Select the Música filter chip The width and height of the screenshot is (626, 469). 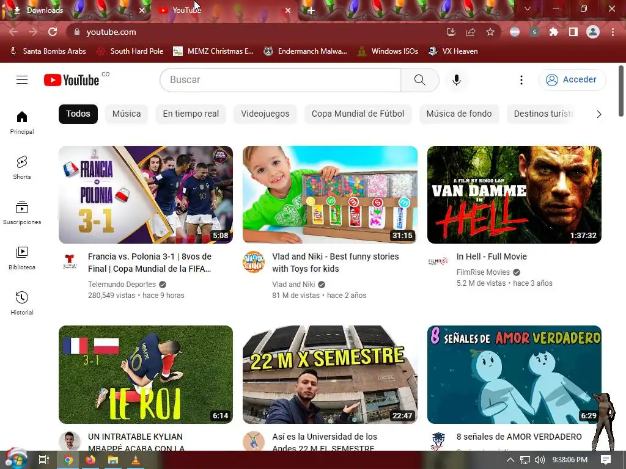127,114
